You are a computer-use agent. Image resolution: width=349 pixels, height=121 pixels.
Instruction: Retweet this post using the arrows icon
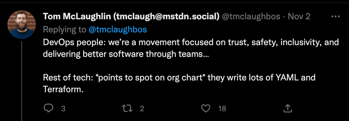(x=128, y=108)
